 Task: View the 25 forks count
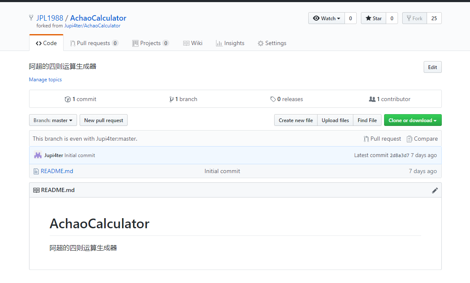[434, 18]
